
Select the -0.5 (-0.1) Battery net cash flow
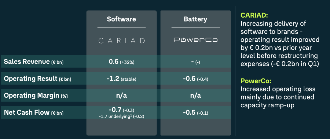[196, 113]
